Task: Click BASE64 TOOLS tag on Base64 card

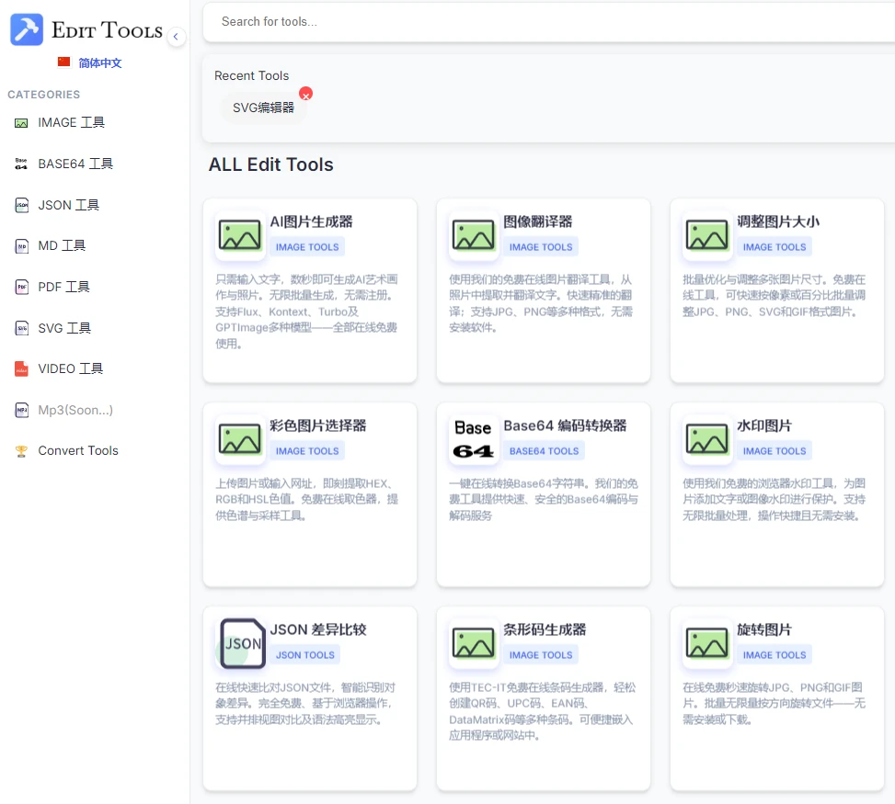Action: tap(544, 451)
